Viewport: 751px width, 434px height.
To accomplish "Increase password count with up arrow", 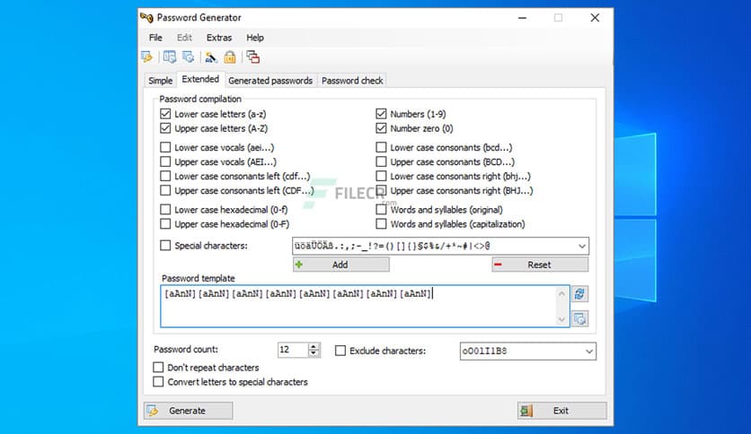I will (x=314, y=346).
